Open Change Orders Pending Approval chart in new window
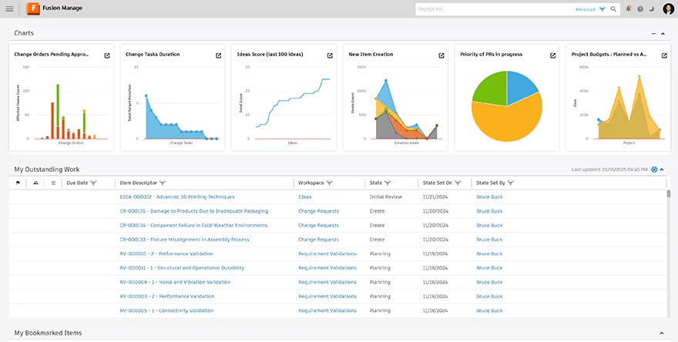Image resolution: width=678 pixels, height=342 pixels. (107, 55)
